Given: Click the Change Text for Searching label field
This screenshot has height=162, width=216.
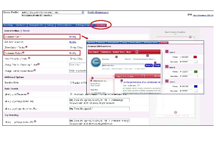Looking at the screenshot, I should (x=78, y=64).
